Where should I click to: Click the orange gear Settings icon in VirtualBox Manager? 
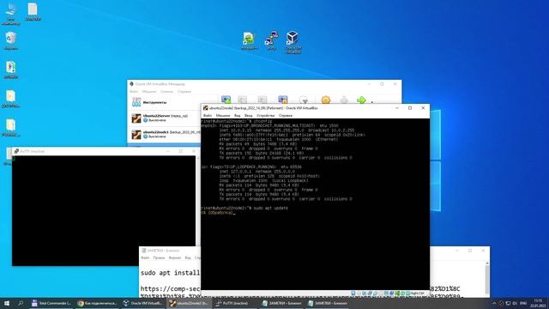click(326, 100)
